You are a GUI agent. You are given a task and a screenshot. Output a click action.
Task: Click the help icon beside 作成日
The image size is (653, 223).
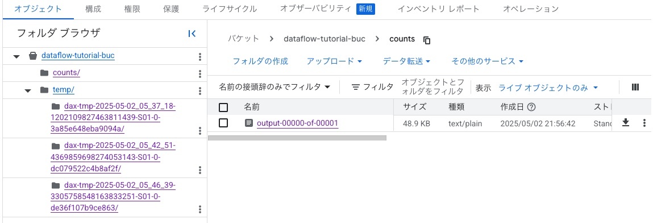(x=531, y=107)
